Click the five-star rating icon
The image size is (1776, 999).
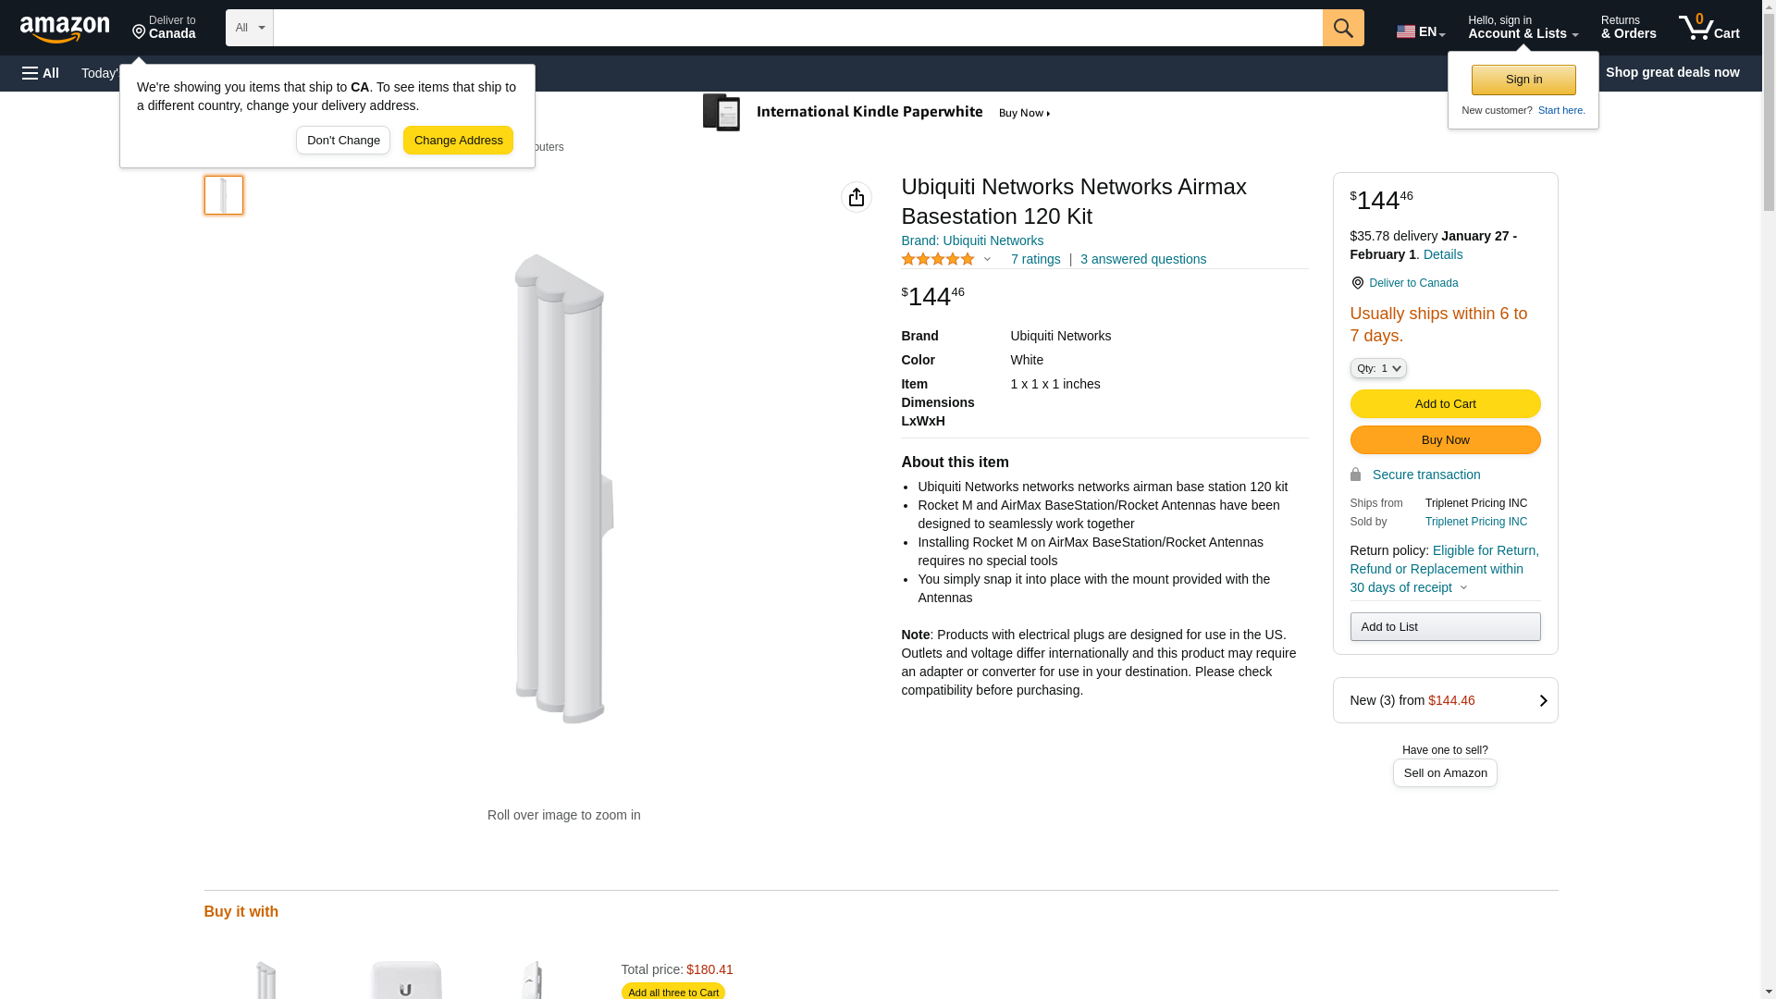[937, 260]
